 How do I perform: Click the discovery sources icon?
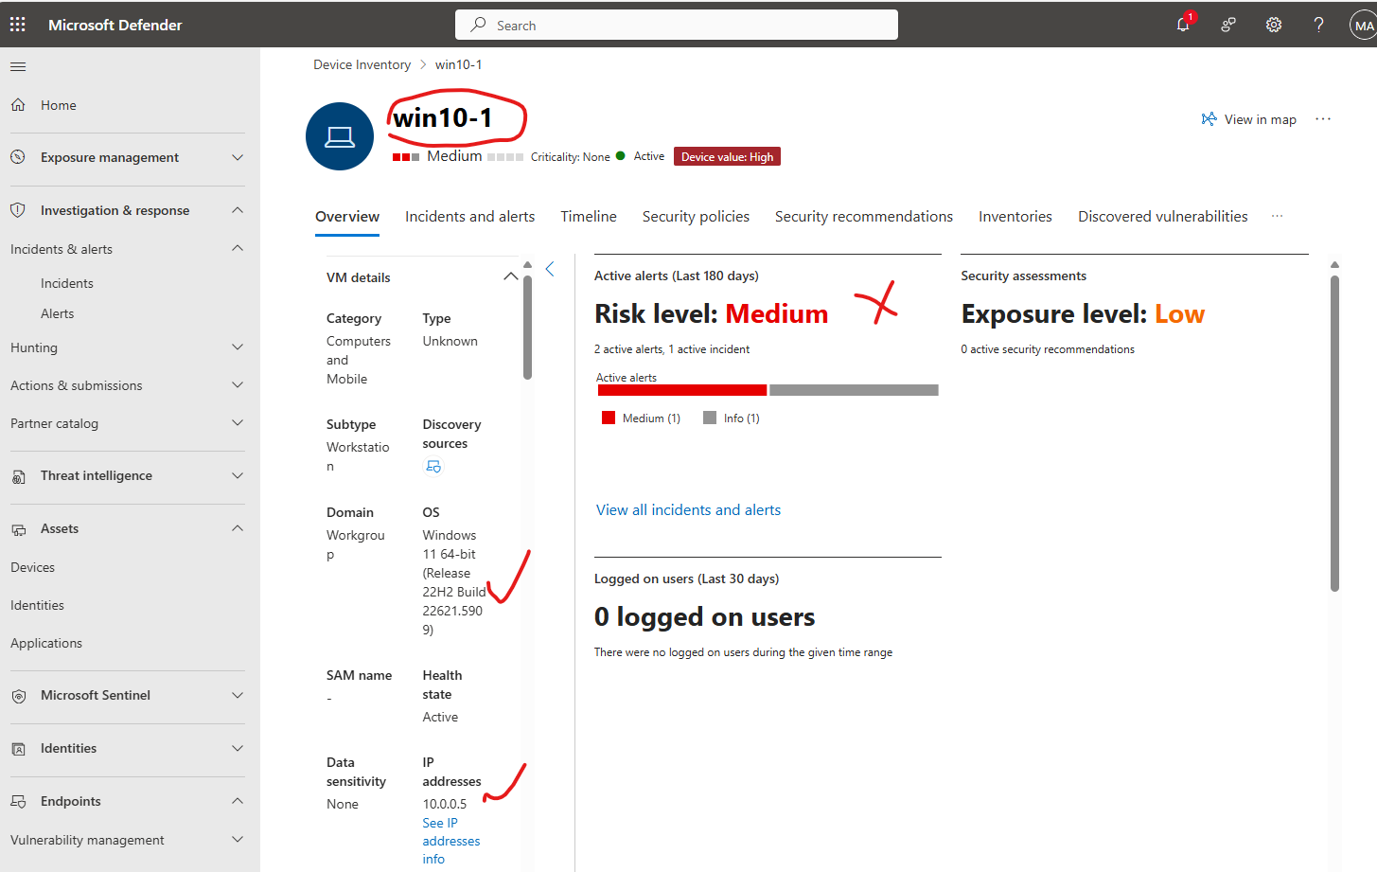433,467
